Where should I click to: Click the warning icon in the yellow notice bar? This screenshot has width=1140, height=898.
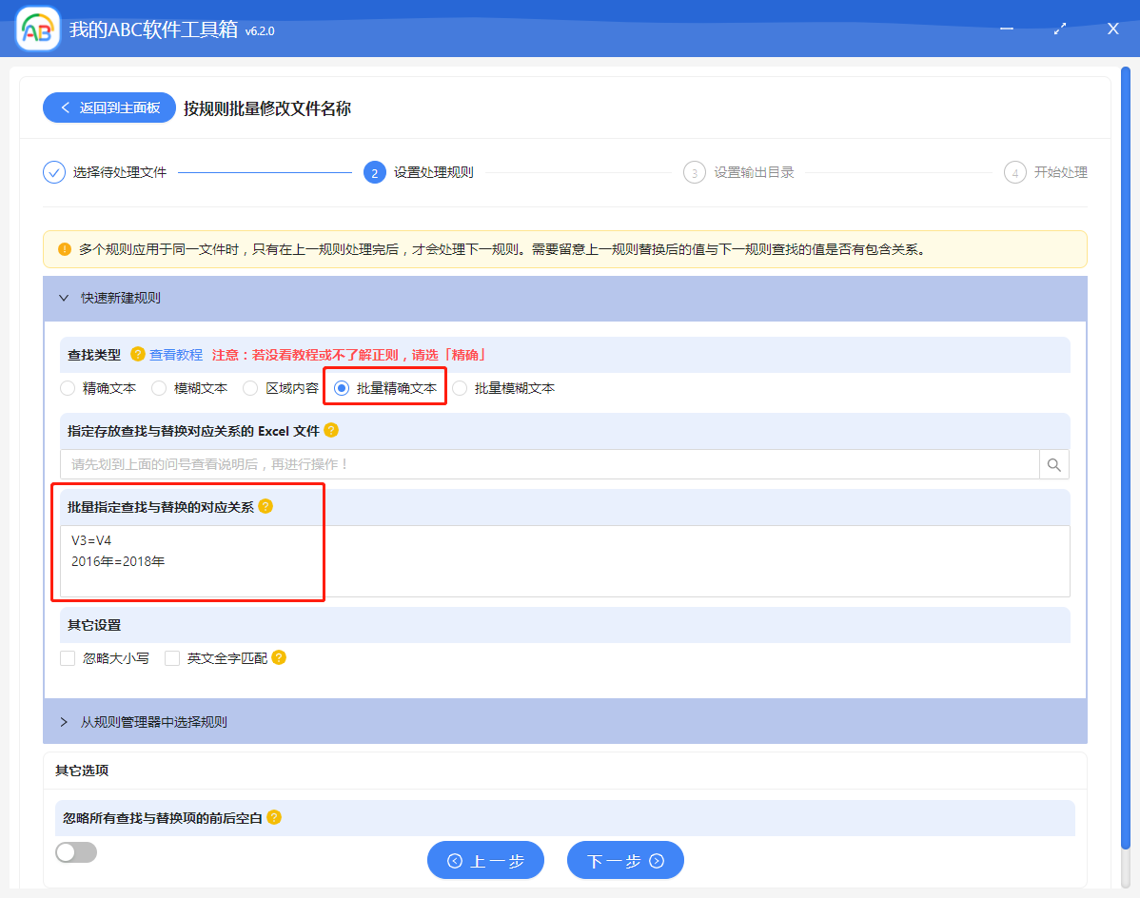click(x=66, y=248)
